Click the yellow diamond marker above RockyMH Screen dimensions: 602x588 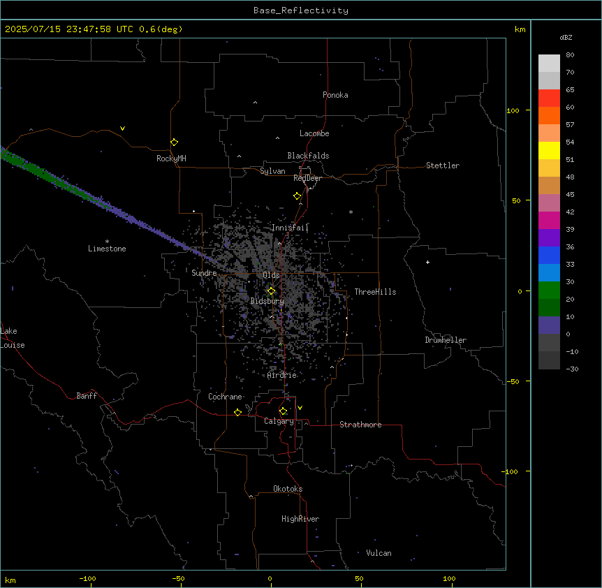click(175, 142)
